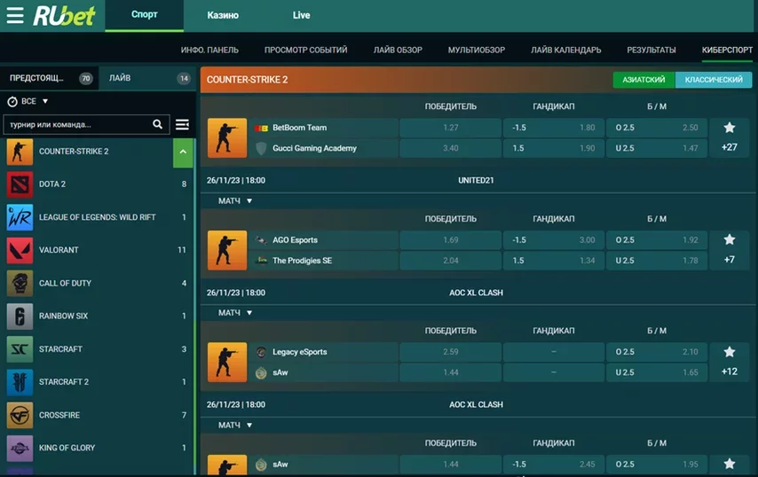Screen dimensions: 758x477
Task: Click the Wild Rift game icon
Action: (20, 217)
